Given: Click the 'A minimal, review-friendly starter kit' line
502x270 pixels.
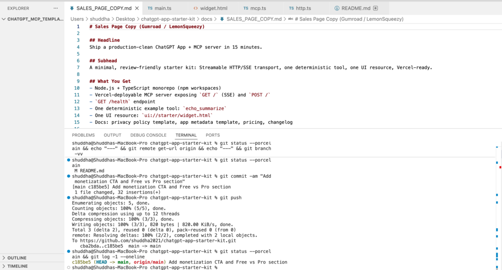Looking at the screenshot, I should 261,67.
